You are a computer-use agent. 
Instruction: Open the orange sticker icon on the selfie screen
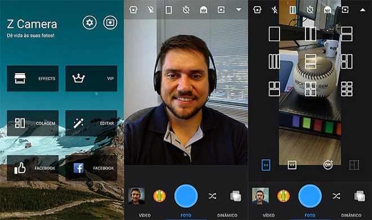(x=160, y=196)
